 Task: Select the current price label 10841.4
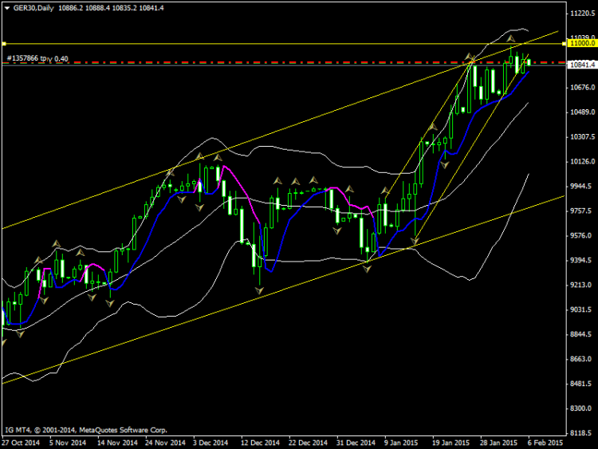click(x=582, y=65)
